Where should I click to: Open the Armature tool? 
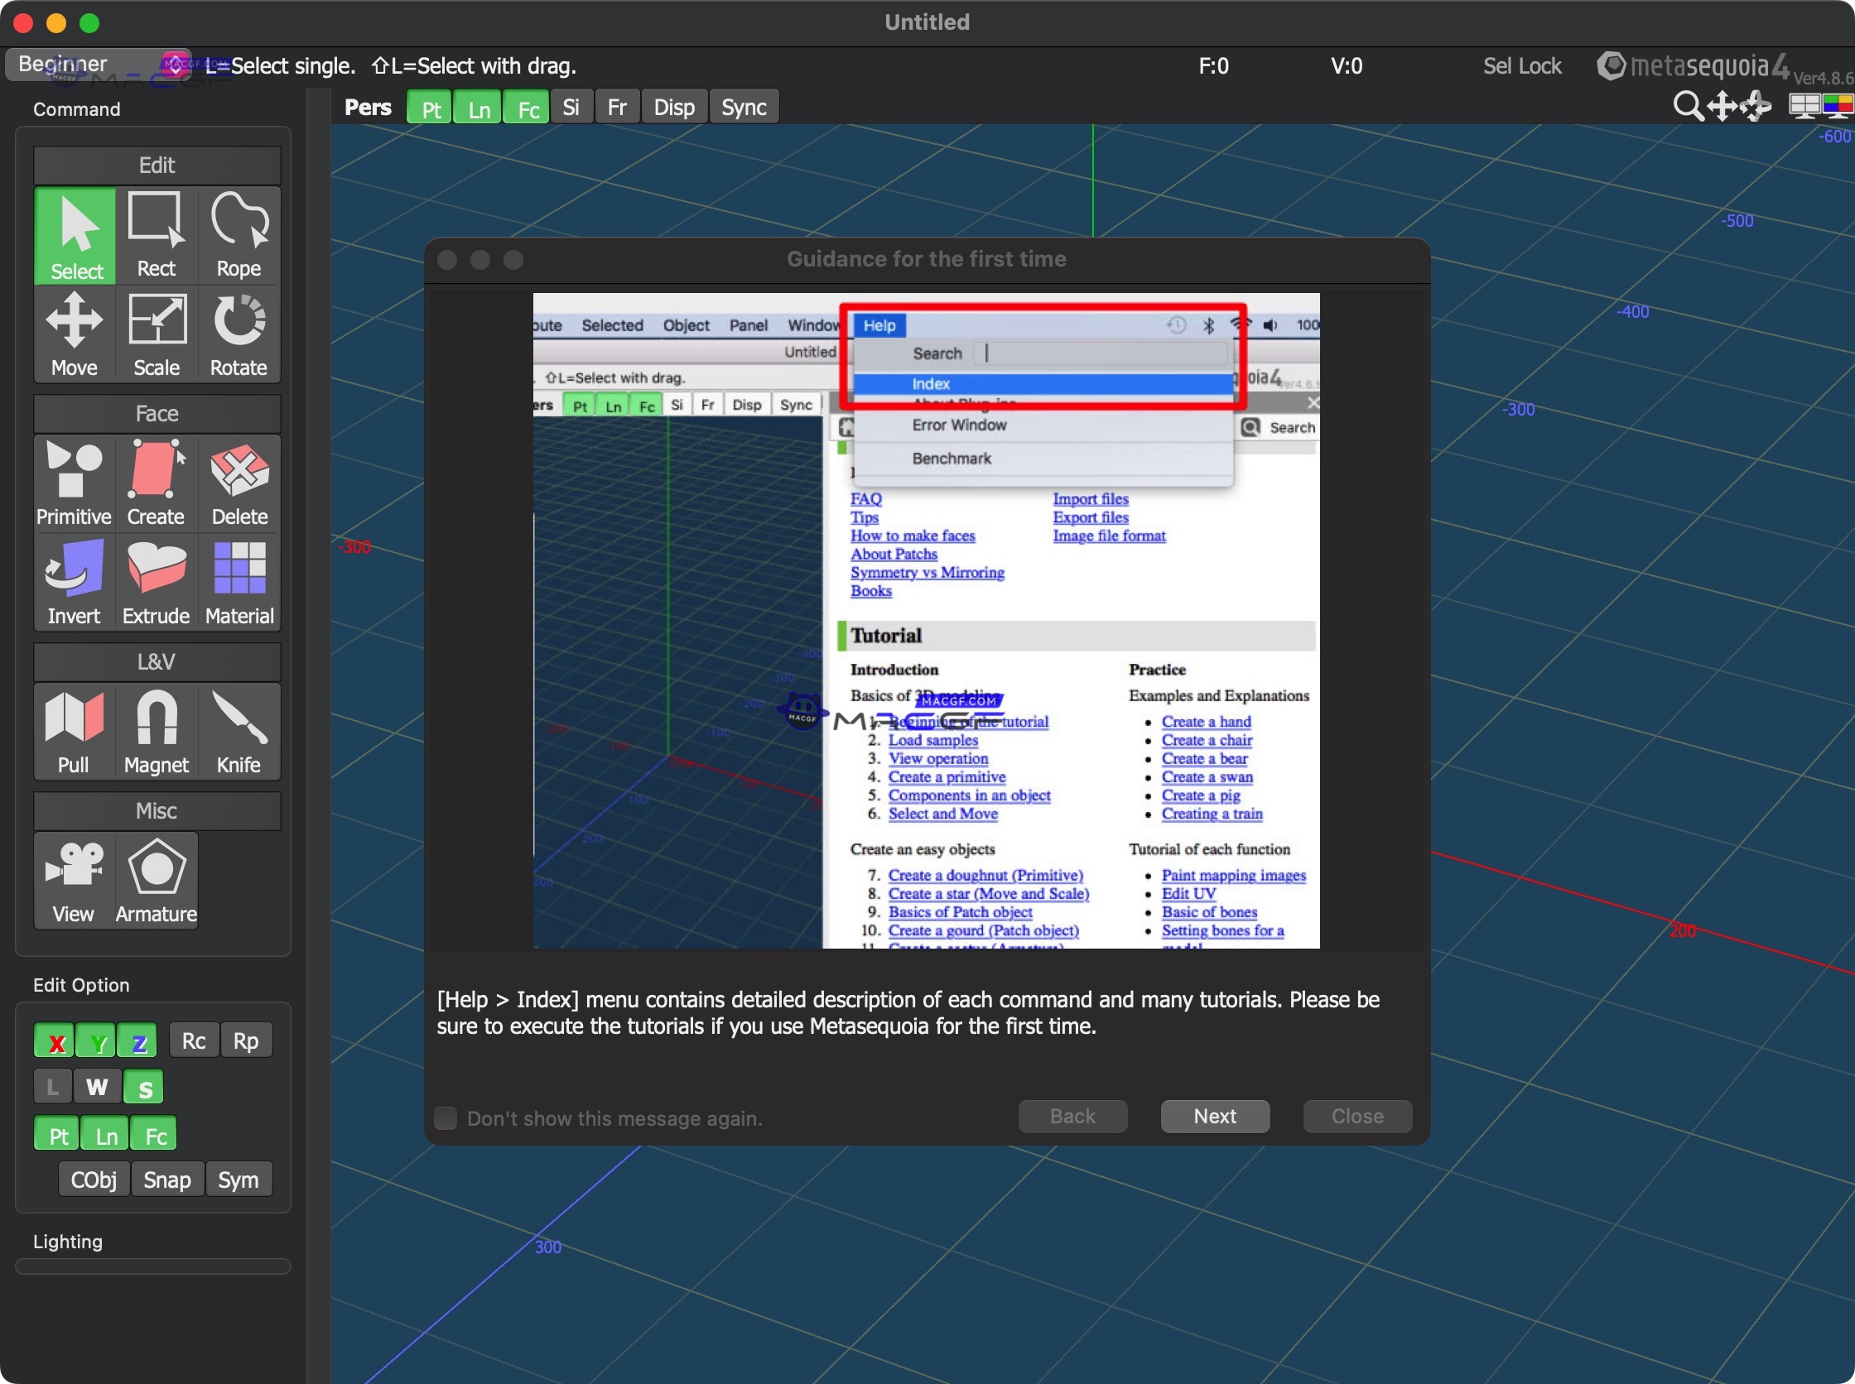155,880
